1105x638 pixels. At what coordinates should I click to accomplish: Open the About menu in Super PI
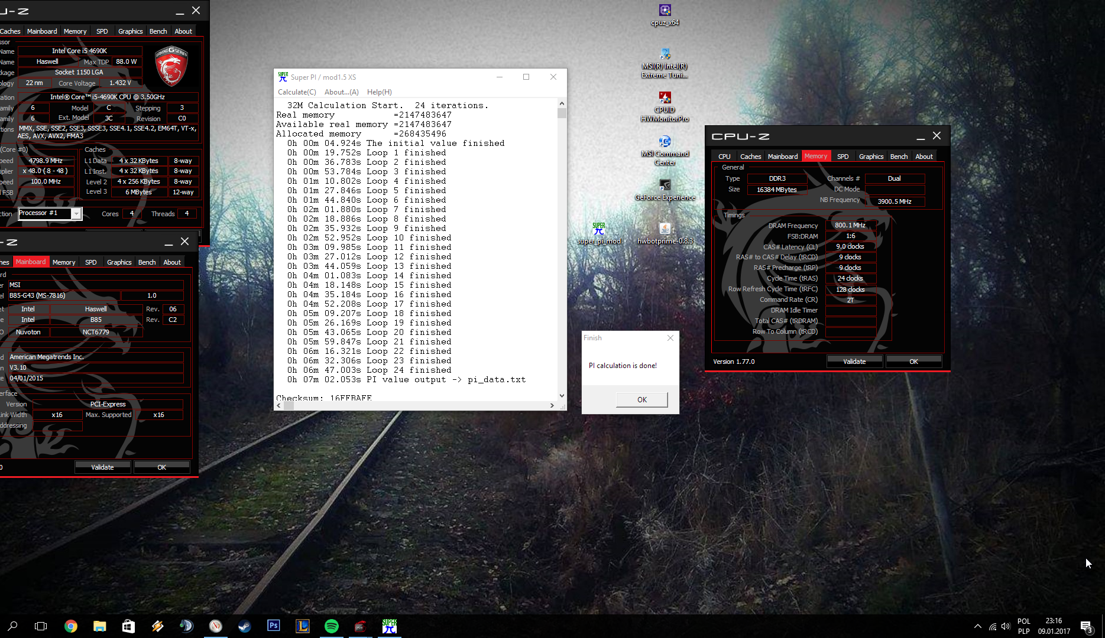[341, 92]
